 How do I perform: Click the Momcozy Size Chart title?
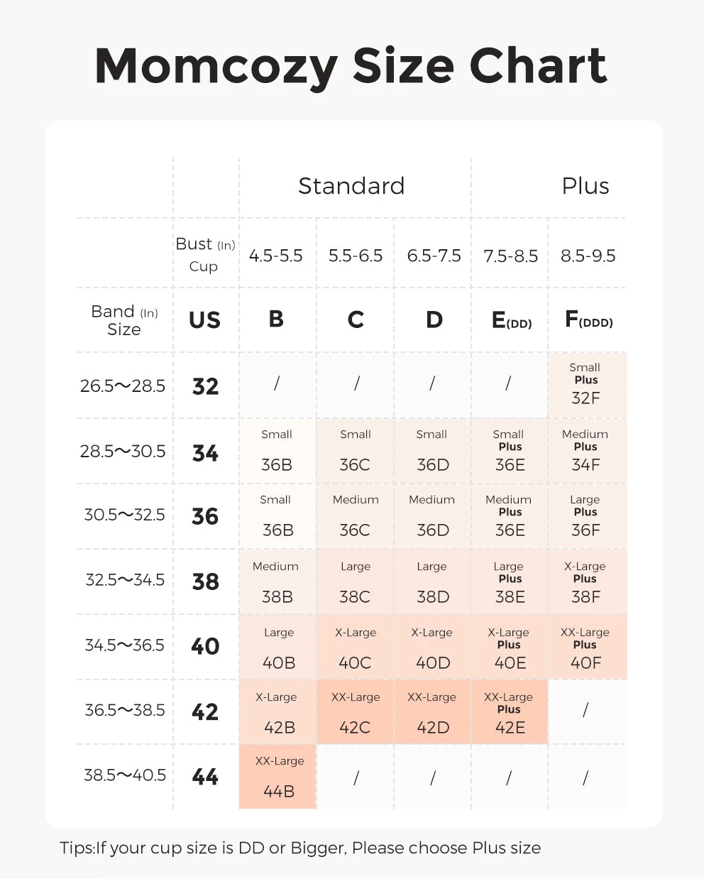coord(351,66)
